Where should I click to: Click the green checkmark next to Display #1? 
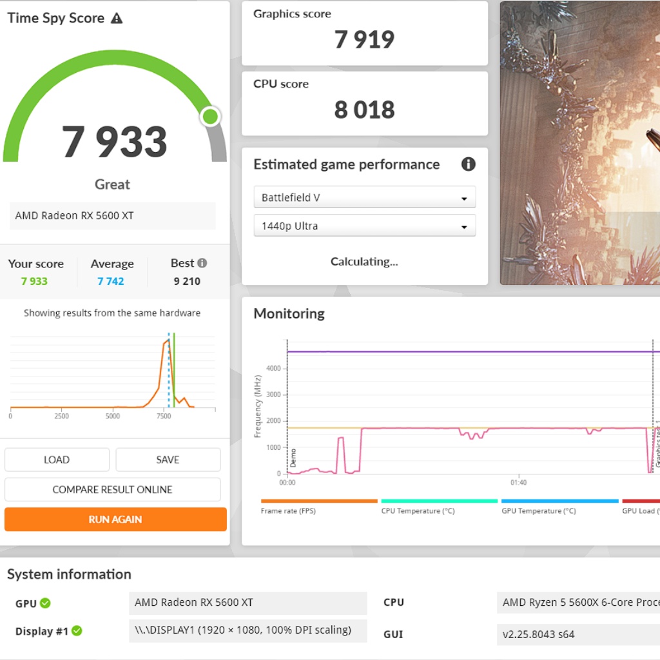[77, 631]
